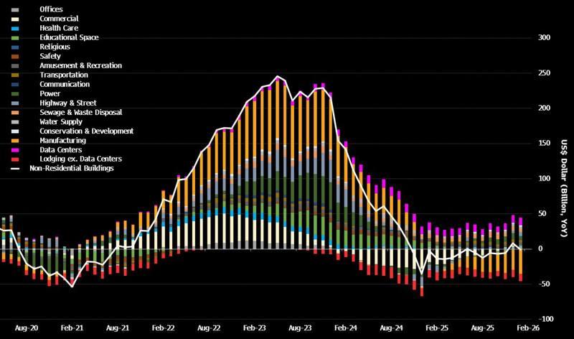
Task: Click 'Sewage & Waste Disposal' legend label
Action: [x=81, y=113]
